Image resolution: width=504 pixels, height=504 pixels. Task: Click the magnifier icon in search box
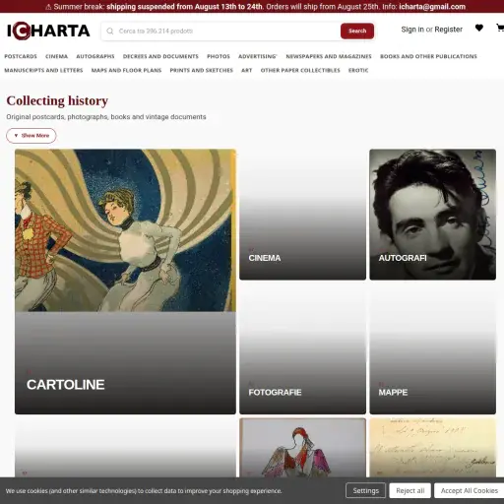pyautogui.click(x=110, y=31)
